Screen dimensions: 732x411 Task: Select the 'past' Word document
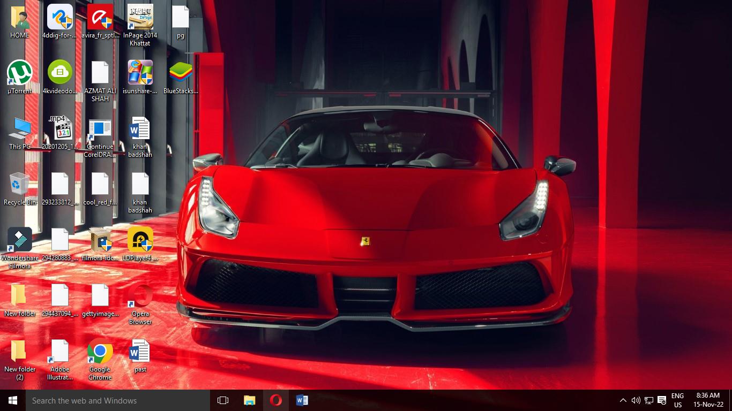coord(140,352)
